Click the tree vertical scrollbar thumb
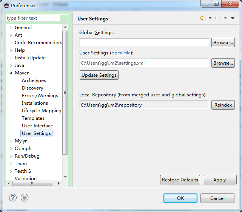242x212 pixels. [65, 93]
